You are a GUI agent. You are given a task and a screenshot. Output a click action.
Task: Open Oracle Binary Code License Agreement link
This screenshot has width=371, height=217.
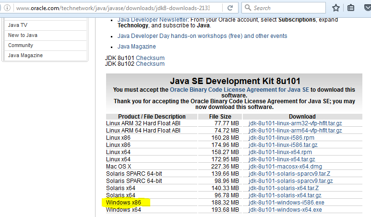click(x=239, y=90)
